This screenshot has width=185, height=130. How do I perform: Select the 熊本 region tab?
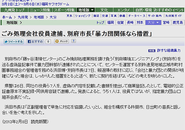click(x=140, y=23)
